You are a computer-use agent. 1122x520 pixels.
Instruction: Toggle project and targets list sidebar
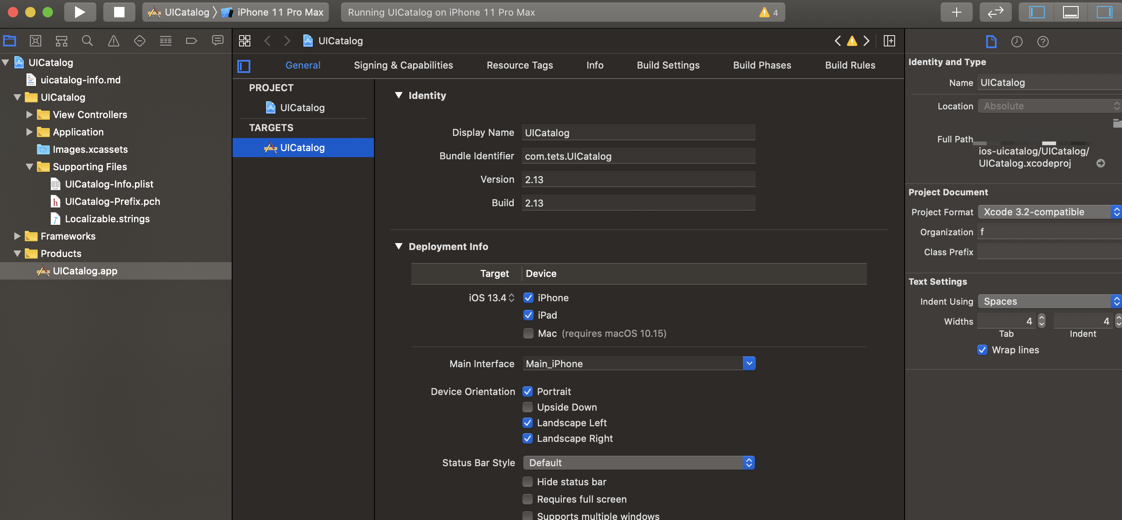244,66
